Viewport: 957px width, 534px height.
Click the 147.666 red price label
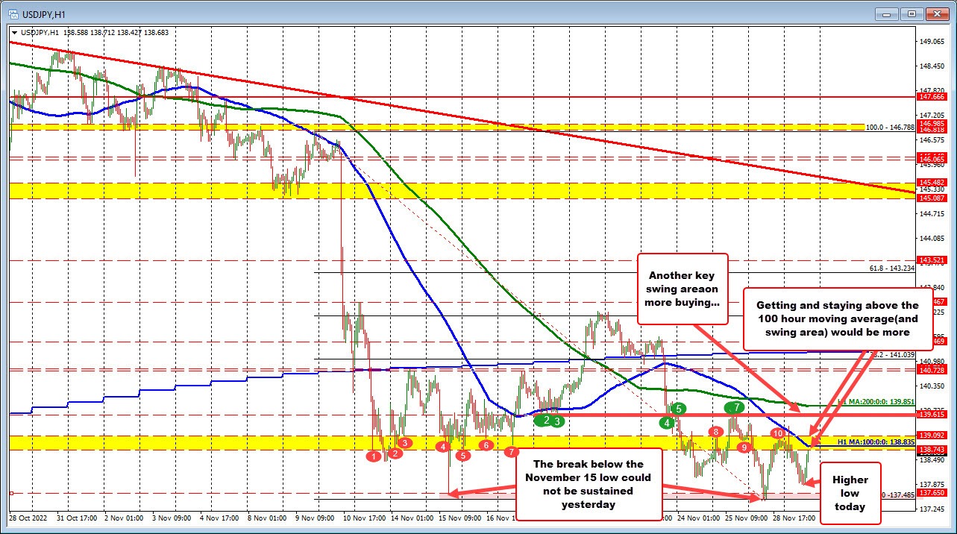click(933, 97)
